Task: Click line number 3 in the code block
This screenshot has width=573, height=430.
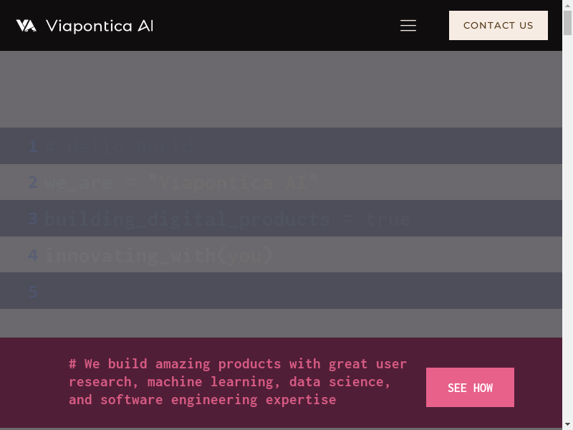Action: tap(32, 219)
